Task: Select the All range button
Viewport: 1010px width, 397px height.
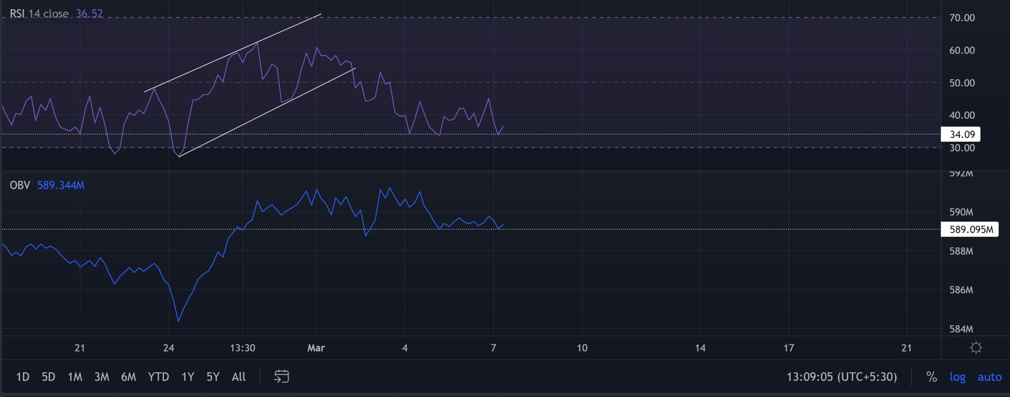Action: 238,377
